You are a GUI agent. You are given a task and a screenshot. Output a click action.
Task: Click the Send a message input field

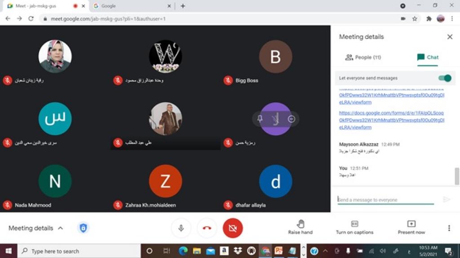click(x=385, y=200)
